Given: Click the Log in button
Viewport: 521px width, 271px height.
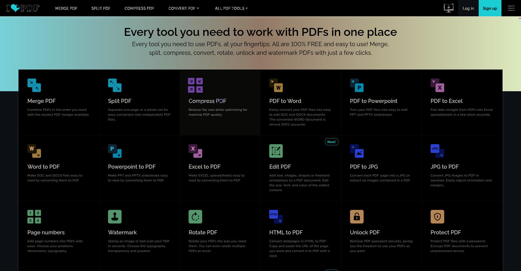Looking at the screenshot, I should (x=468, y=8).
